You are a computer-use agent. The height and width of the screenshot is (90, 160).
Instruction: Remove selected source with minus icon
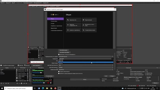pos(19,83)
